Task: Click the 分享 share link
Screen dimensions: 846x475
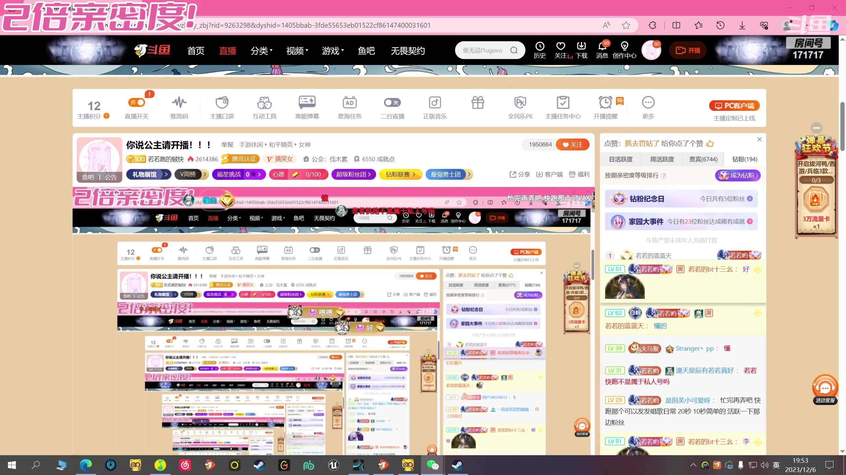Action: pyautogui.click(x=519, y=174)
